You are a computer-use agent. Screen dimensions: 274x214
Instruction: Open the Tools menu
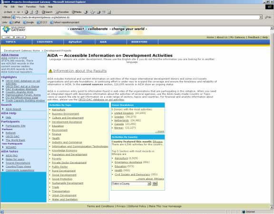[x=42, y=7]
